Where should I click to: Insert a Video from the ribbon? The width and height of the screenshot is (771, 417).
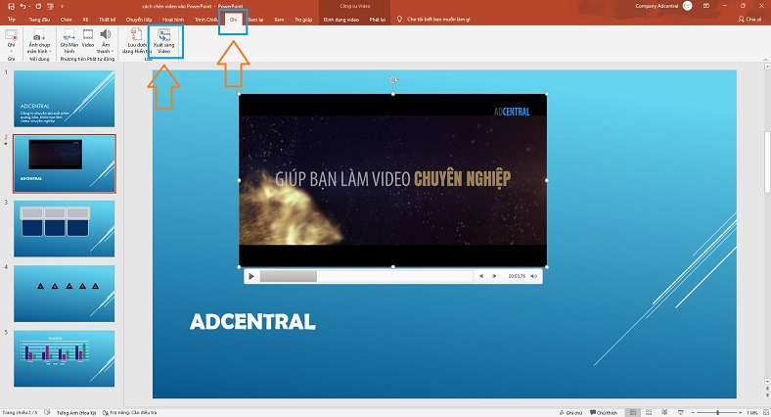pos(87,43)
